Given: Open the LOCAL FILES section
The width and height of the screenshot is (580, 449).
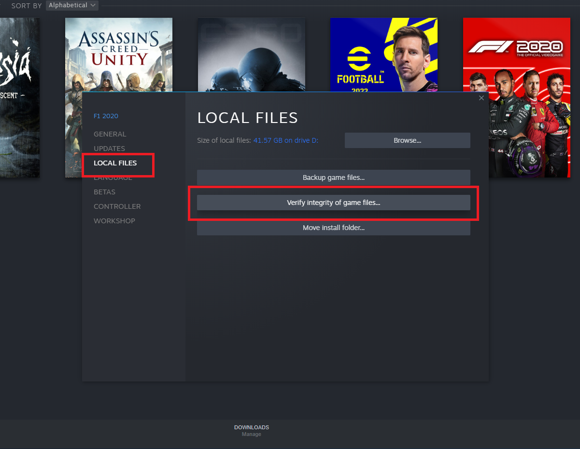Looking at the screenshot, I should click(x=115, y=163).
